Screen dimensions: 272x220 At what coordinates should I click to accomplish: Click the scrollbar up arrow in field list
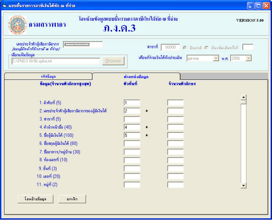click(244, 98)
